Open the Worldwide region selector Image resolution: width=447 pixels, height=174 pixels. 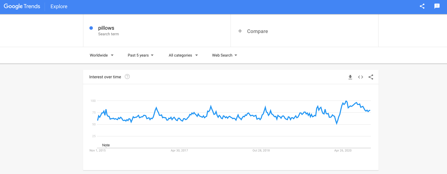point(101,55)
